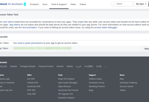
Task: Click the Search input field
Action: click(122, 4)
